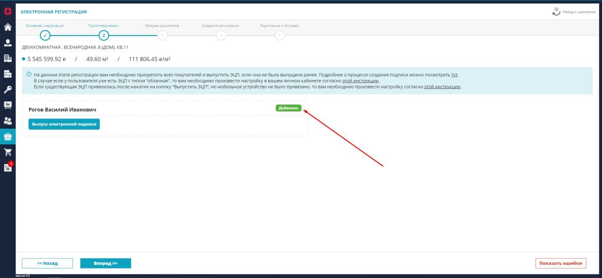Click the building icon in sidebar
Screen dimensions: 602x278
7,58
